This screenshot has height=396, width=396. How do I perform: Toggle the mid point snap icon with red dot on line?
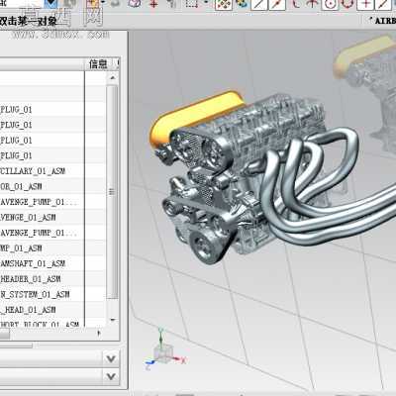tap(277, 4)
